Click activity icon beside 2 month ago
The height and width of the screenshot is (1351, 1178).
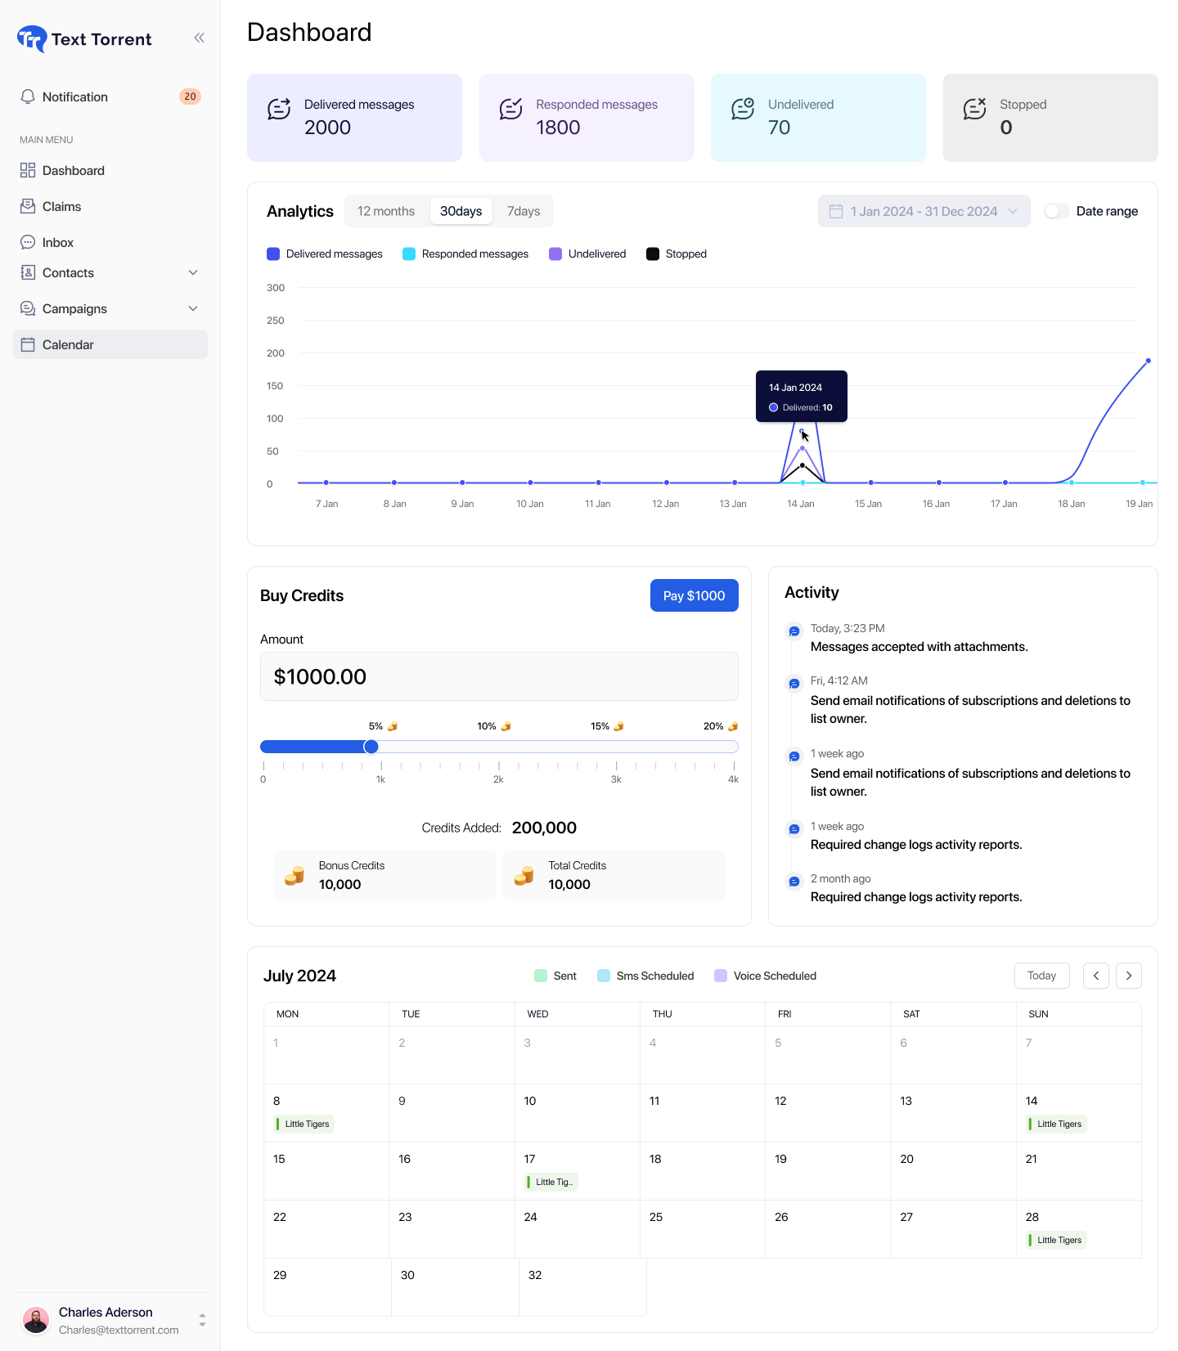(794, 882)
